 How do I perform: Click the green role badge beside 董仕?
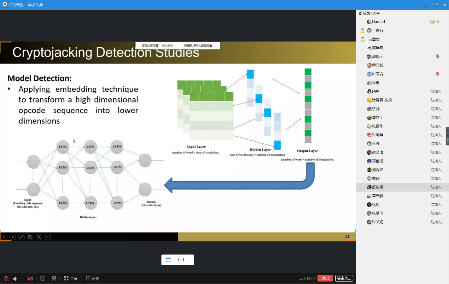point(362,39)
